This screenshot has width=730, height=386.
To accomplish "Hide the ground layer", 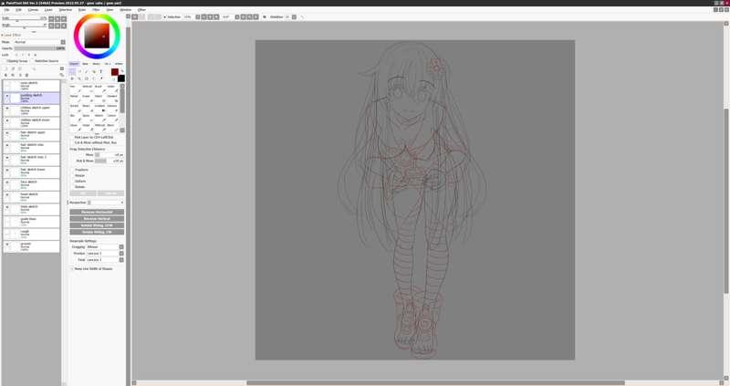I will pos(7,244).
